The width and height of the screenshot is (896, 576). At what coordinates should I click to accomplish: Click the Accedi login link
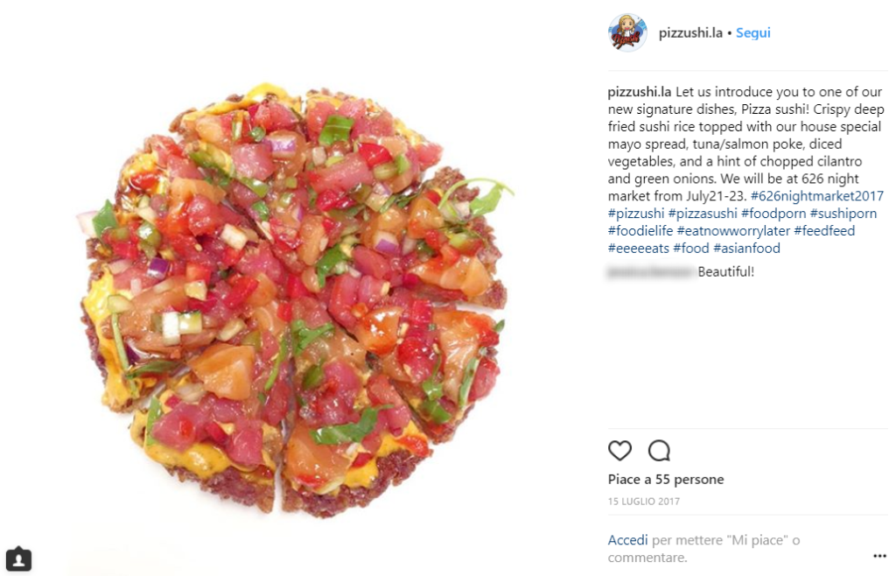(x=627, y=540)
